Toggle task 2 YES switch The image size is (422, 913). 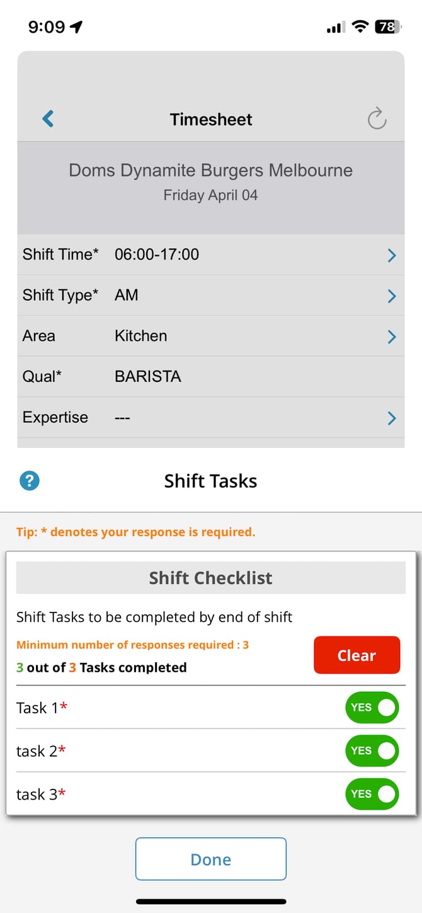pyautogui.click(x=372, y=750)
